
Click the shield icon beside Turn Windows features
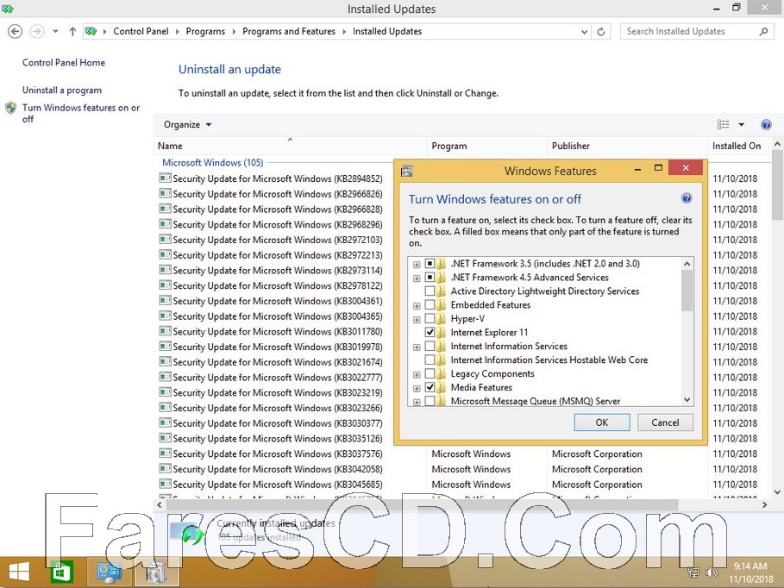click(10, 108)
